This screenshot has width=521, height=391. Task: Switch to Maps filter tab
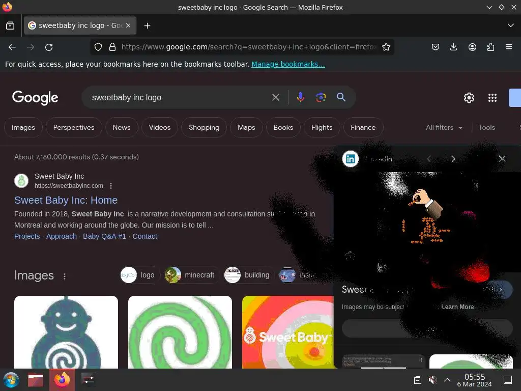click(x=247, y=127)
